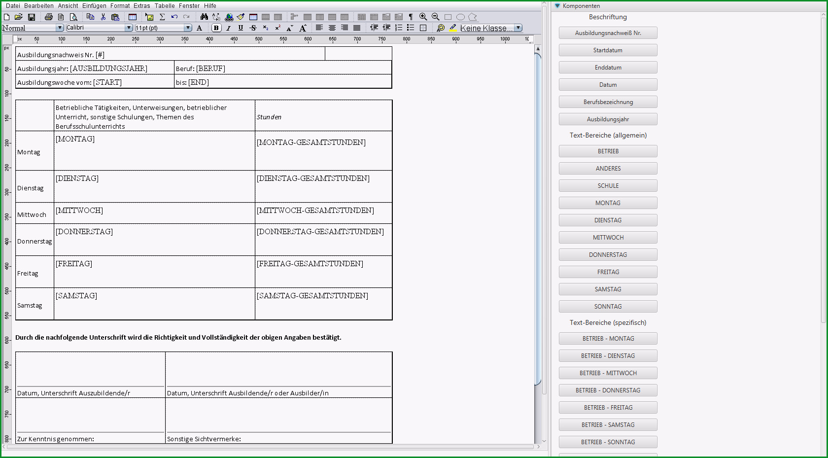
Task: Click the Undo arrow icon
Action: tap(174, 17)
